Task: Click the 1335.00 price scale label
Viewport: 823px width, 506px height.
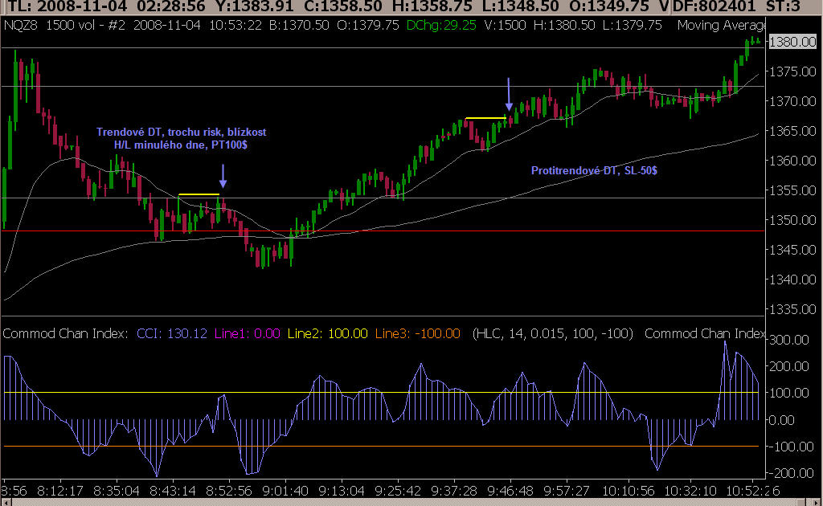Action: (792, 309)
